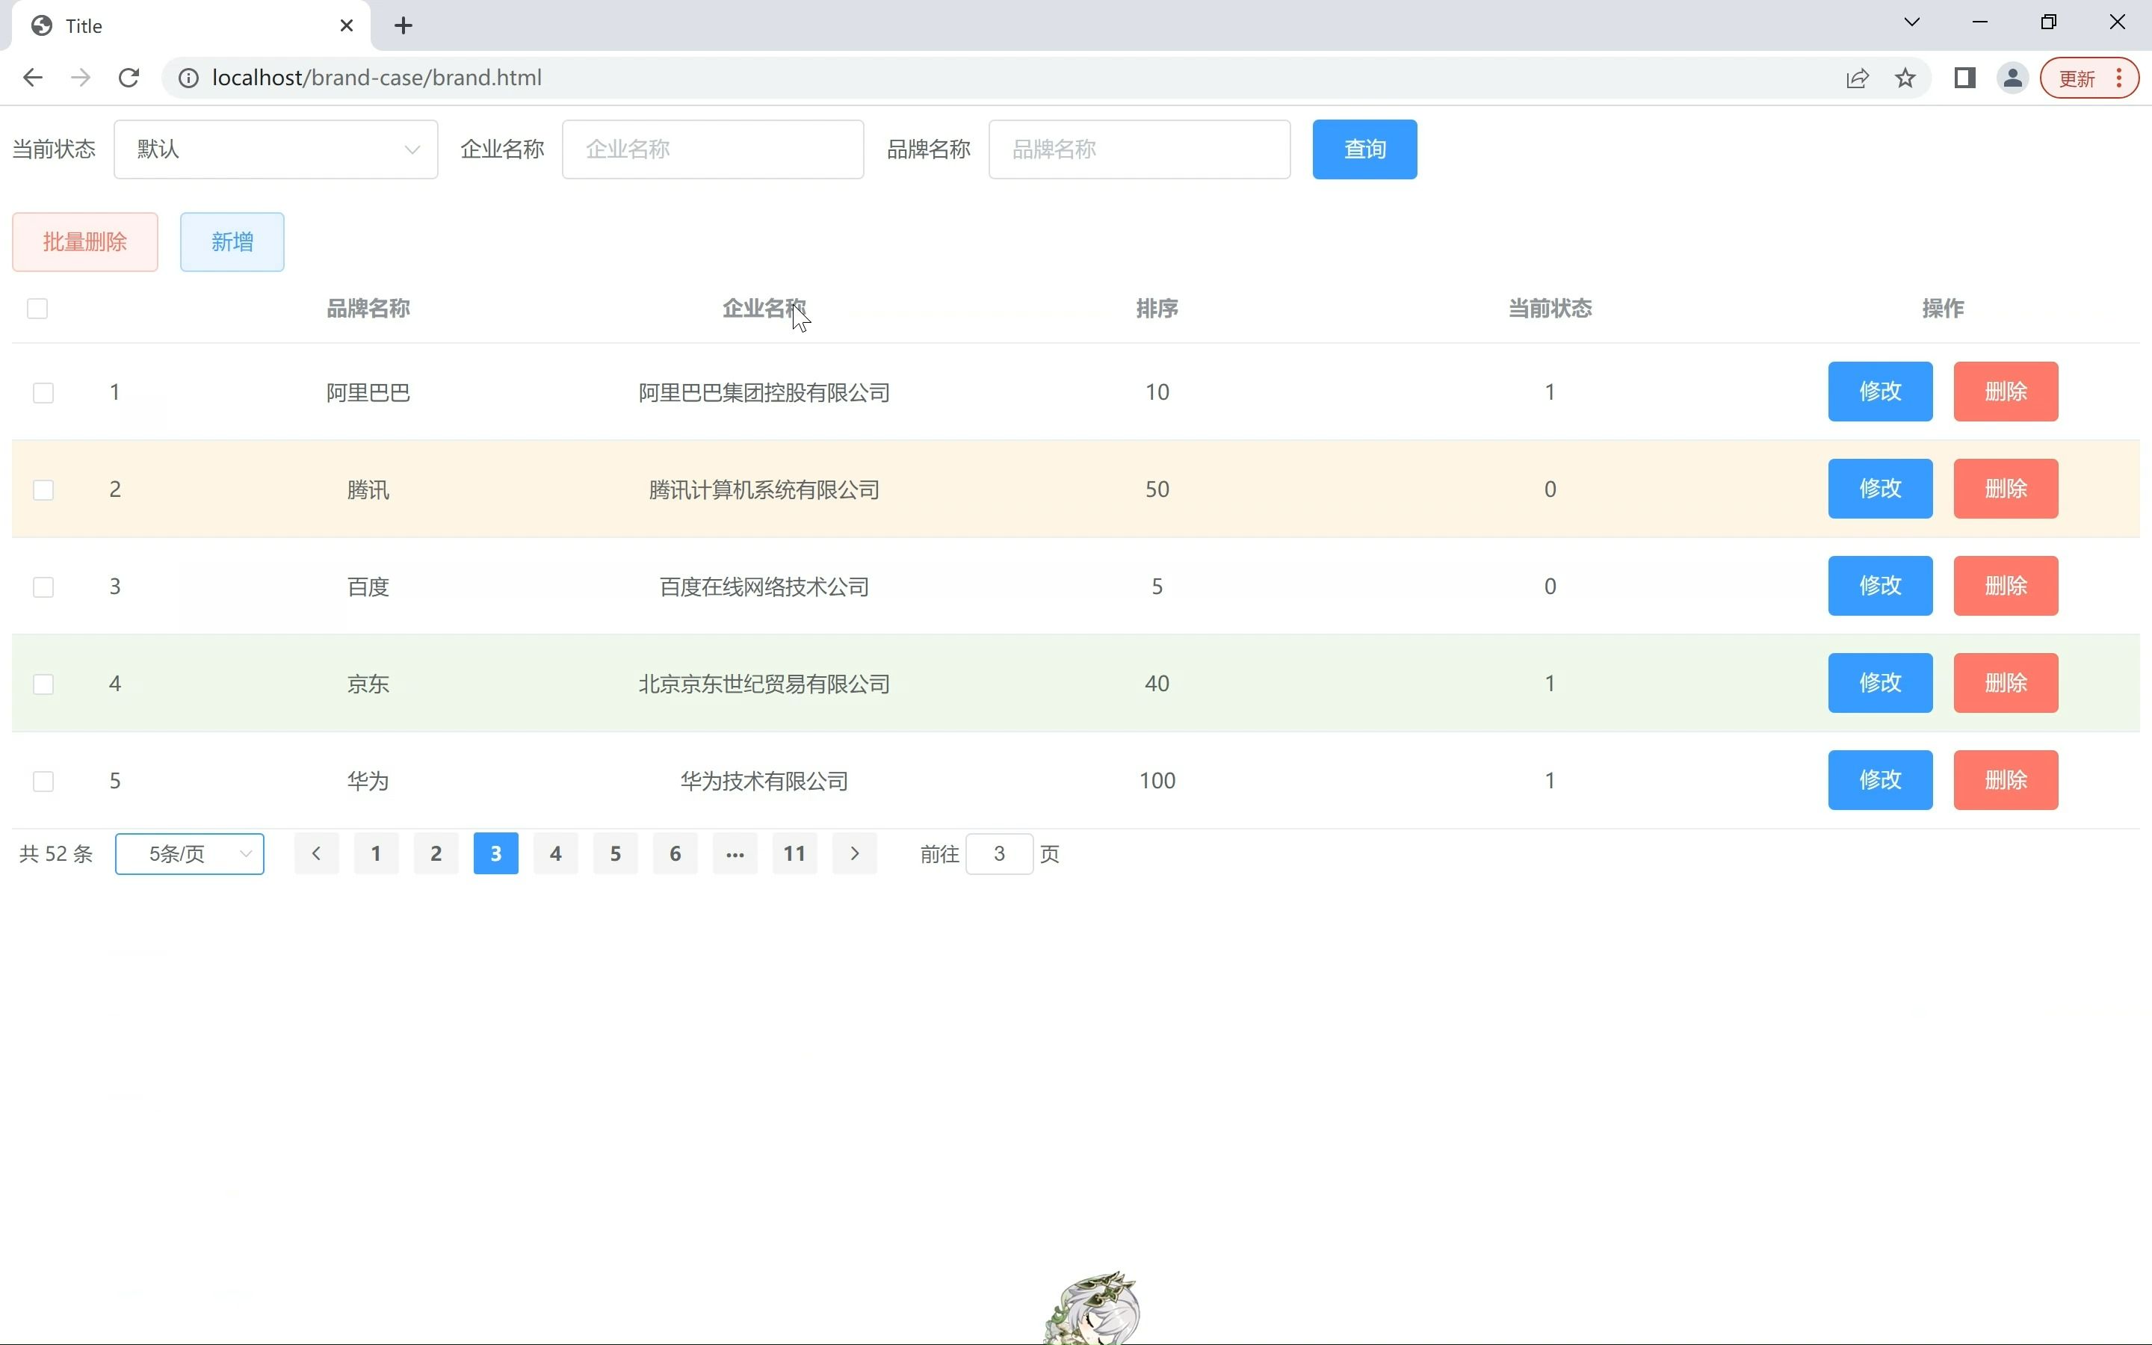Close the Title tab
The image size is (2152, 1345).
347,26
